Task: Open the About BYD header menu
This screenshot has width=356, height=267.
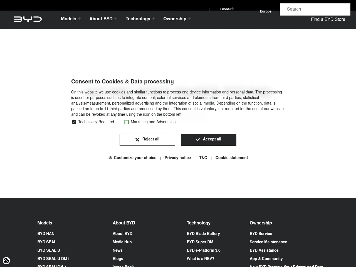Action: [101, 19]
